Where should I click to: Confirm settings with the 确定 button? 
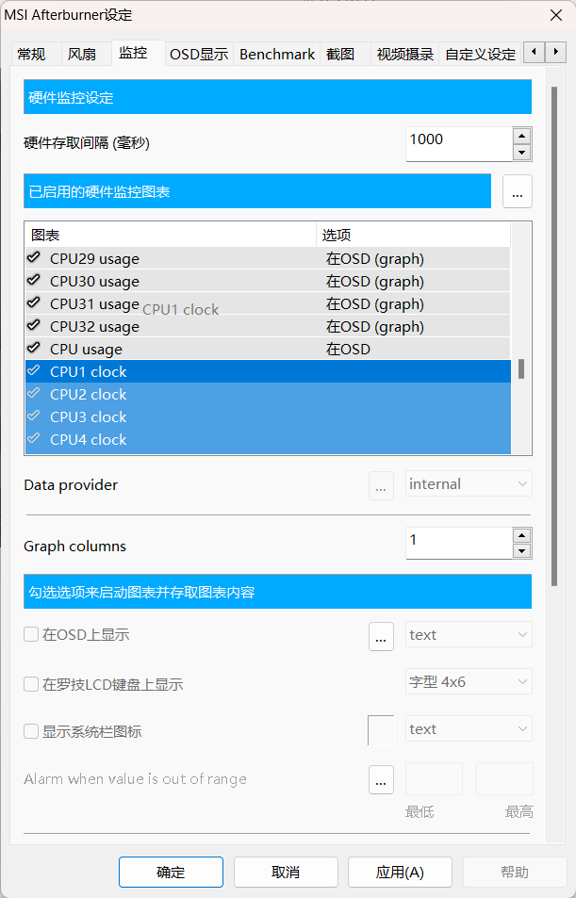(x=171, y=872)
